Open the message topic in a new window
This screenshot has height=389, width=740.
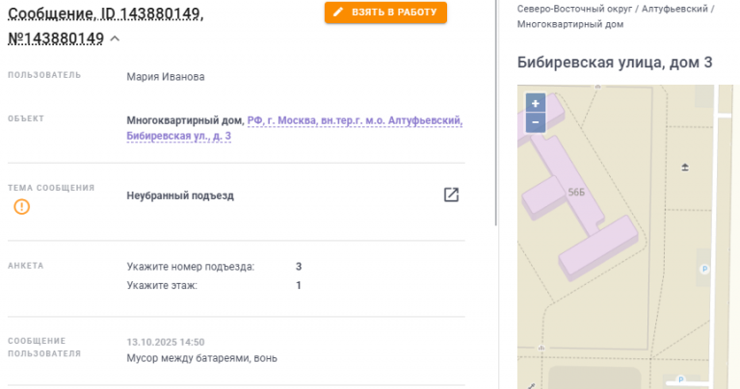(x=451, y=194)
